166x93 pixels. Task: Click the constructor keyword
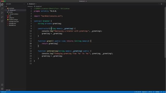click(43, 29)
